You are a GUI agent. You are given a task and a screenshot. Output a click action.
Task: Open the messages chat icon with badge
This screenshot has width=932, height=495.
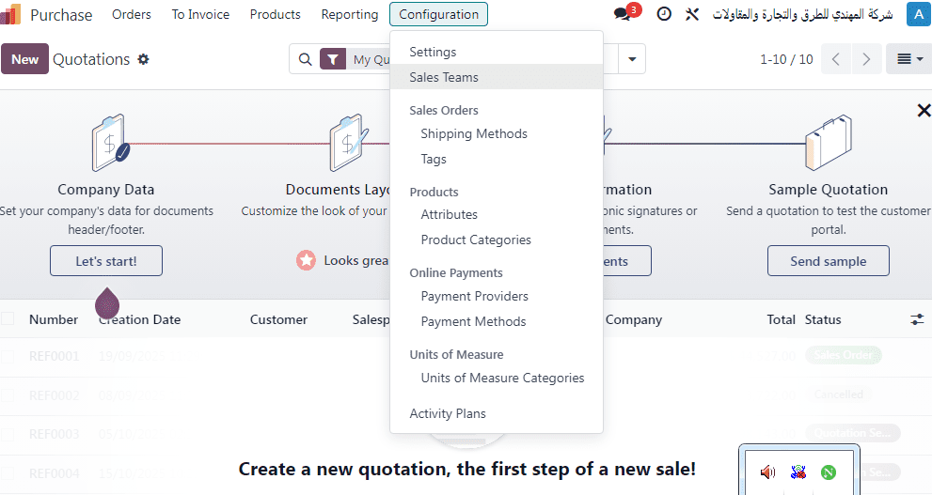[x=624, y=14]
